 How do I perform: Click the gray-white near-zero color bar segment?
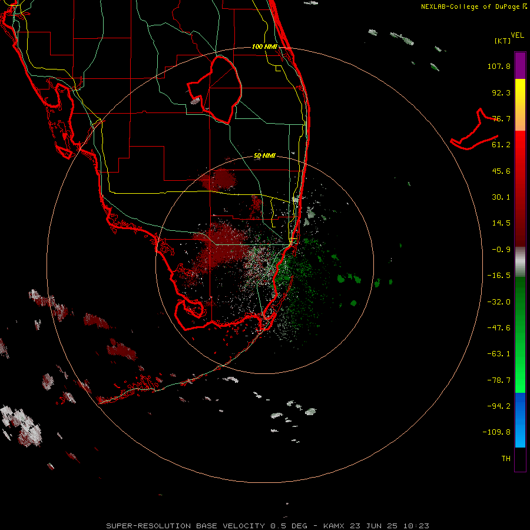pyautogui.click(x=520, y=262)
